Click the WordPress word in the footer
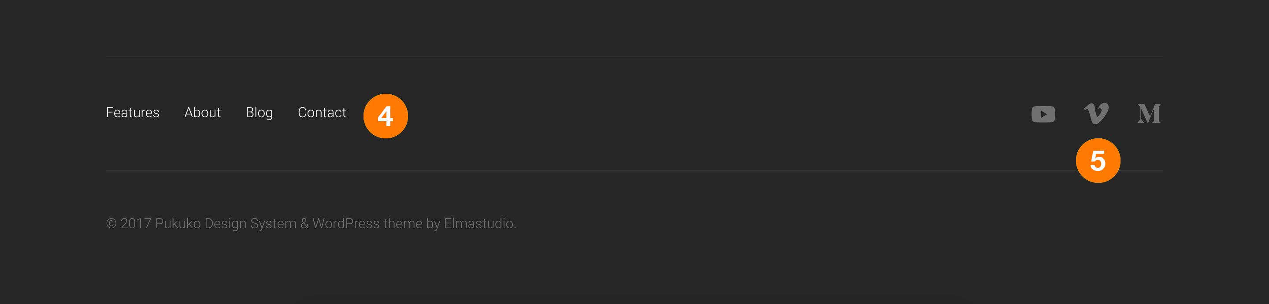1269x304 pixels. click(x=346, y=223)
